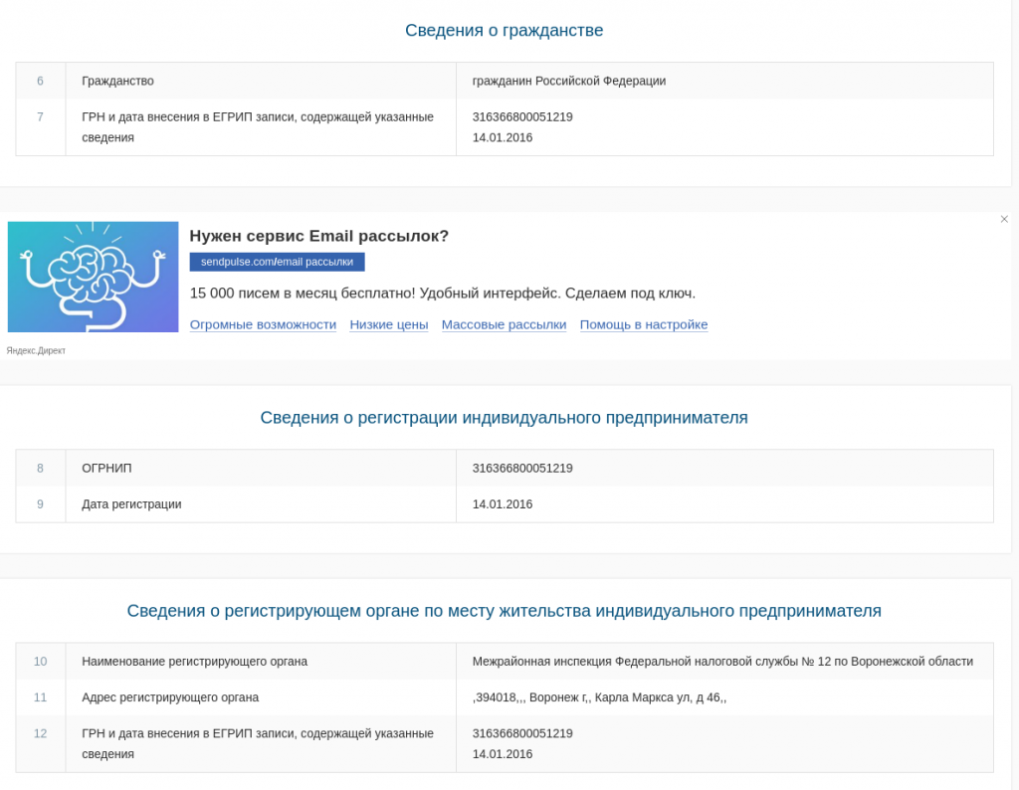
Task: Click the registering body address with 'Карла Маркса ул'
Action: point(599,696)
